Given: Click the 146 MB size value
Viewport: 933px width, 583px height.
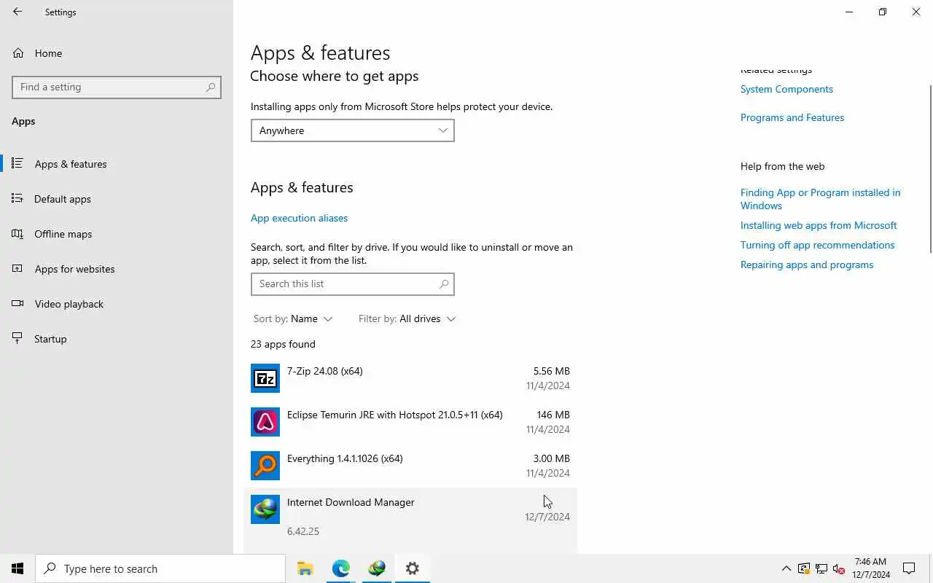Looking at the screenshot, I should [553, 415].
